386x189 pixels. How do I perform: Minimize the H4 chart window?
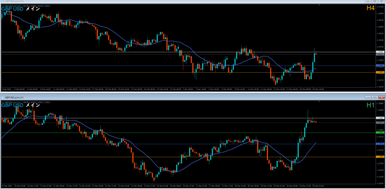tap(368, 2)
